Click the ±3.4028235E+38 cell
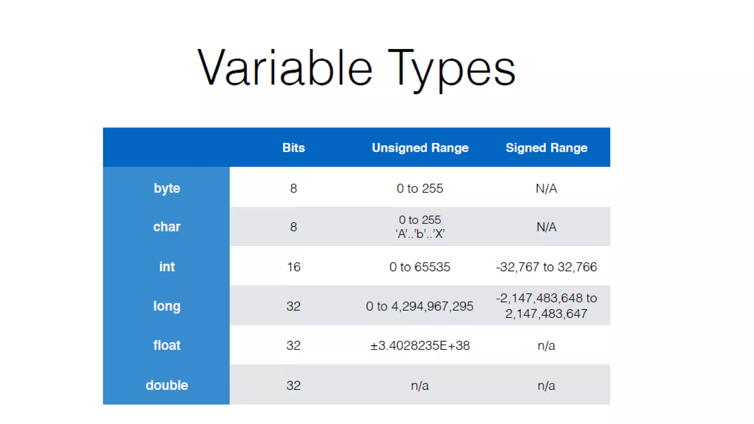This screenshot has height=424, width=754. coord(420,346)
